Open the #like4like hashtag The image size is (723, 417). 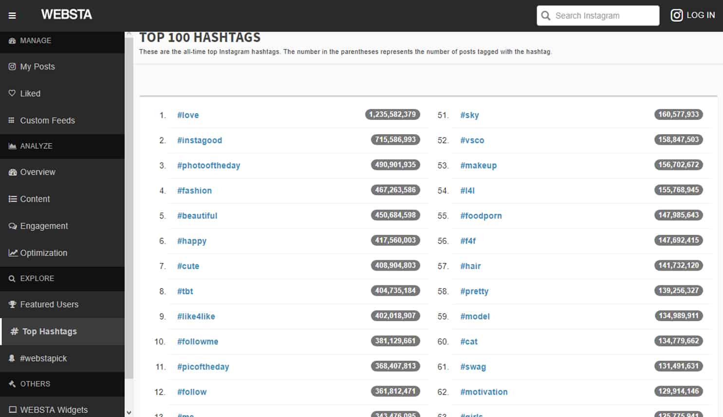pyautogui.click(x=196, y=316)
